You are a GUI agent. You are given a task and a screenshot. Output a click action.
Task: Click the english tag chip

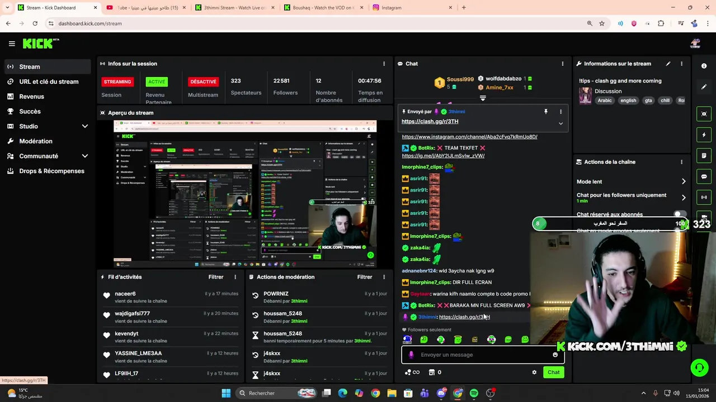click(x=628, y=100)
